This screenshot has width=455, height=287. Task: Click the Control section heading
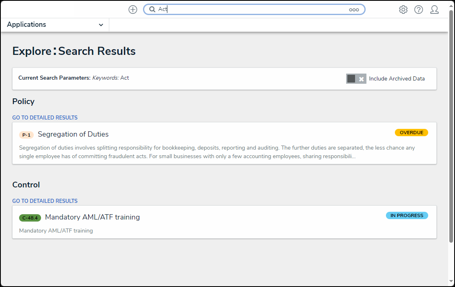coord(26,185)
